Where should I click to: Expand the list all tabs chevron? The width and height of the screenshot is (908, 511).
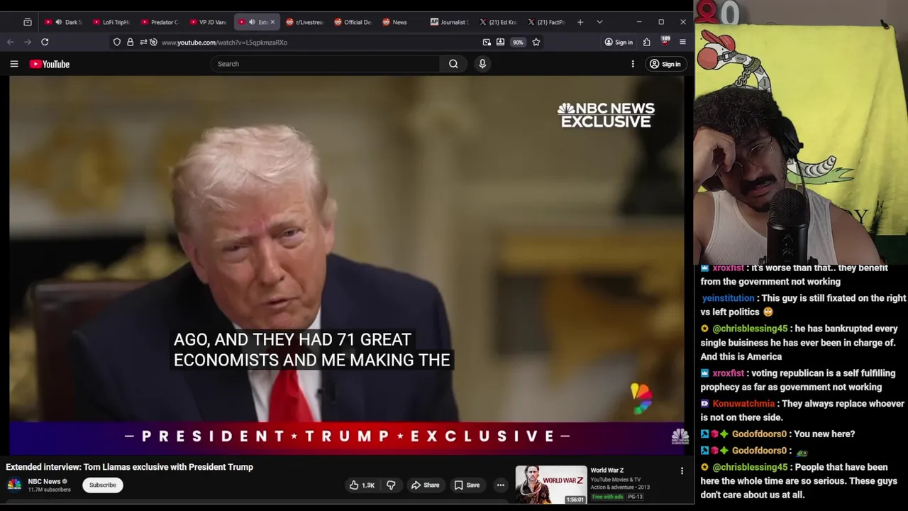[599, 22]
